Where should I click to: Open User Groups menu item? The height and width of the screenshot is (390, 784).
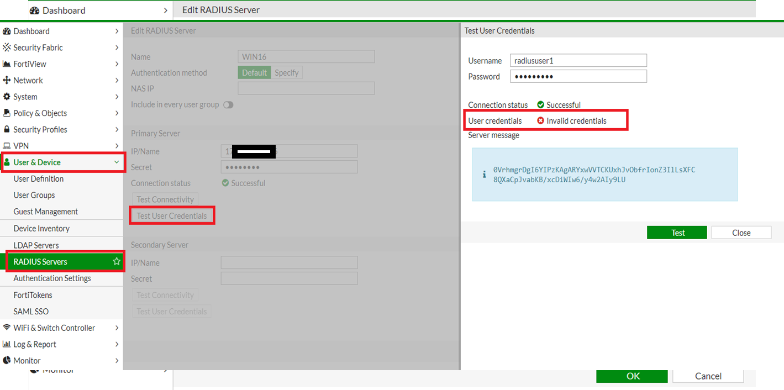coord(34,195)
